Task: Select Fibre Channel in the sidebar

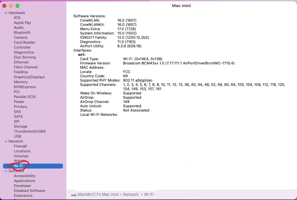Action: pyautogui.click(x=25, y=67)
